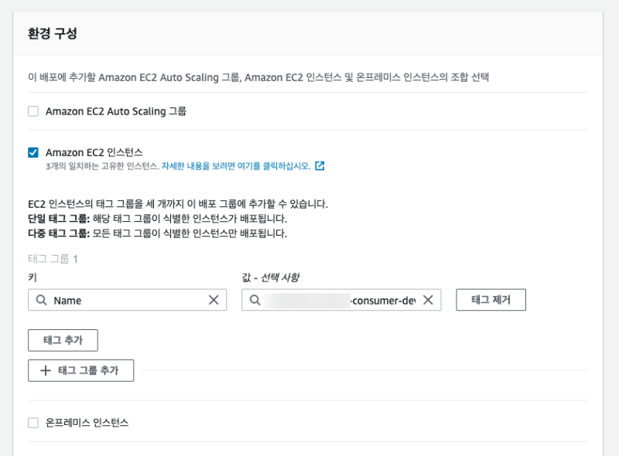This screenshot has height=456, width=619.
Task: Open the 자세한 내용을 보려면 여기를 클릭하십시오 link
Action: tap(235, 166)
